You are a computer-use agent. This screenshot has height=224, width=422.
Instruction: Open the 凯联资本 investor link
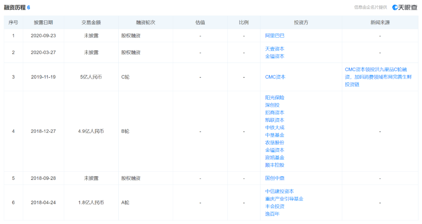click(275, 120)
